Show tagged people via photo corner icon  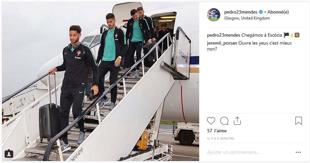(9, 154)
